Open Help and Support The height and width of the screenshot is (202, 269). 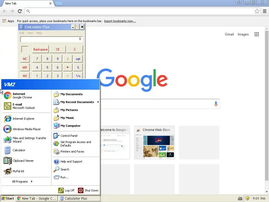click(x=76, y=161)
